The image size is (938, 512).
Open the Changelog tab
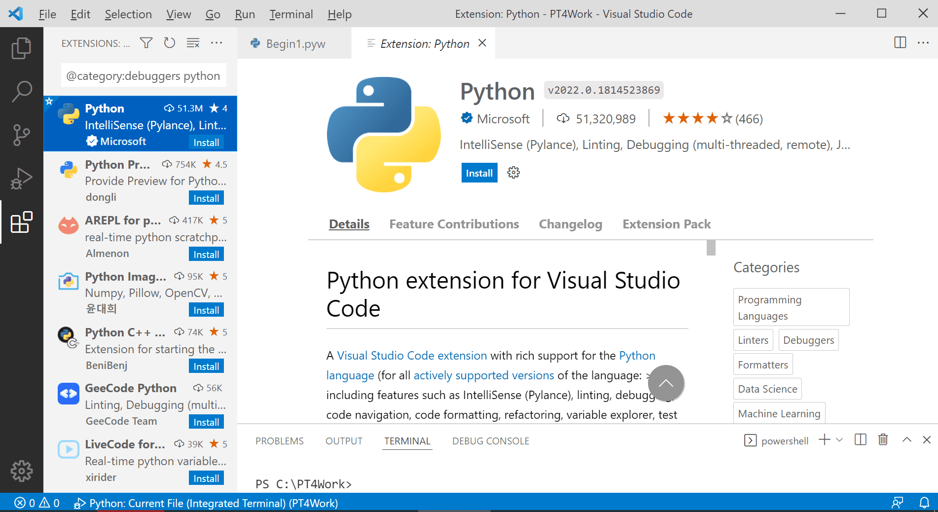571,224
